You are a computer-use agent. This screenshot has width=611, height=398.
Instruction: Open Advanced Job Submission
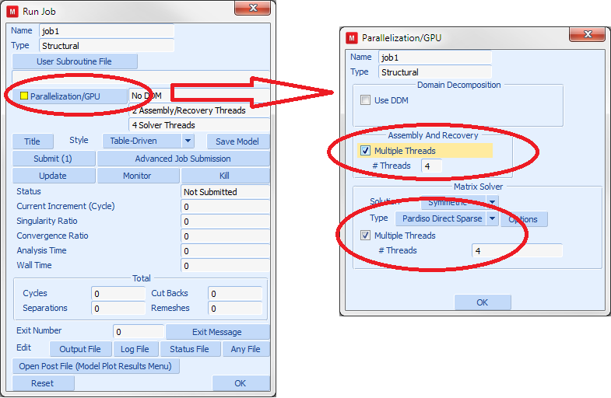point(182,159)
